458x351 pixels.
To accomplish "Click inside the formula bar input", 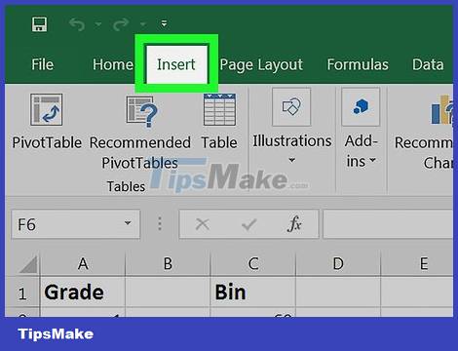I will pyautogui.click(x=388, y=224).
